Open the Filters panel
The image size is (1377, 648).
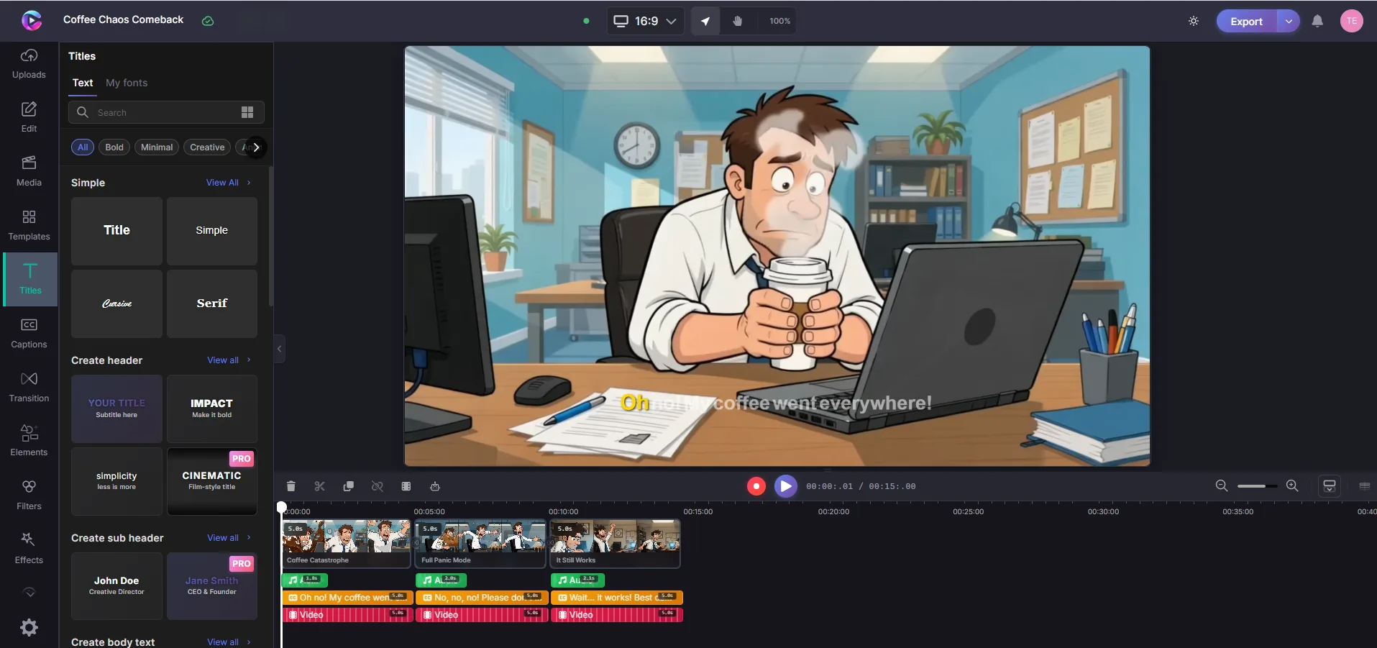[x=29, y=495]
